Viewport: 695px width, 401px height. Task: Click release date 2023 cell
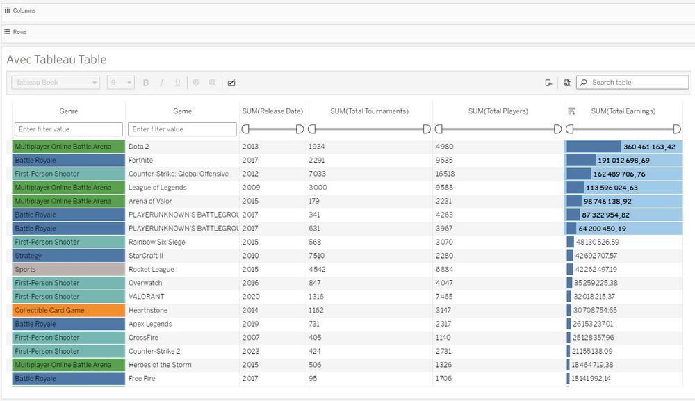pyautogui.click(x=251, y=352)
